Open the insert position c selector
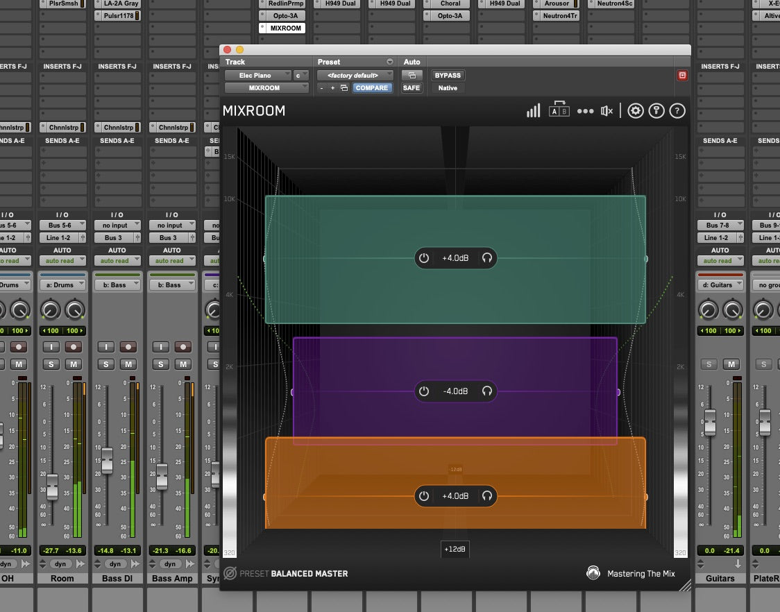 (x=301, y=75)
